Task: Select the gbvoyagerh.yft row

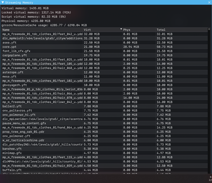Action: (105, 85)
